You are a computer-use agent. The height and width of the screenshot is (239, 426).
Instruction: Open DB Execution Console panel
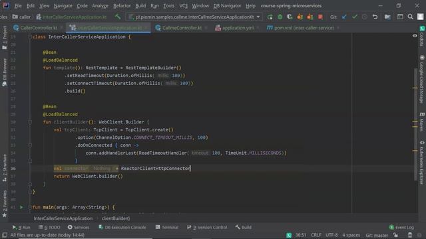(122, 227)
